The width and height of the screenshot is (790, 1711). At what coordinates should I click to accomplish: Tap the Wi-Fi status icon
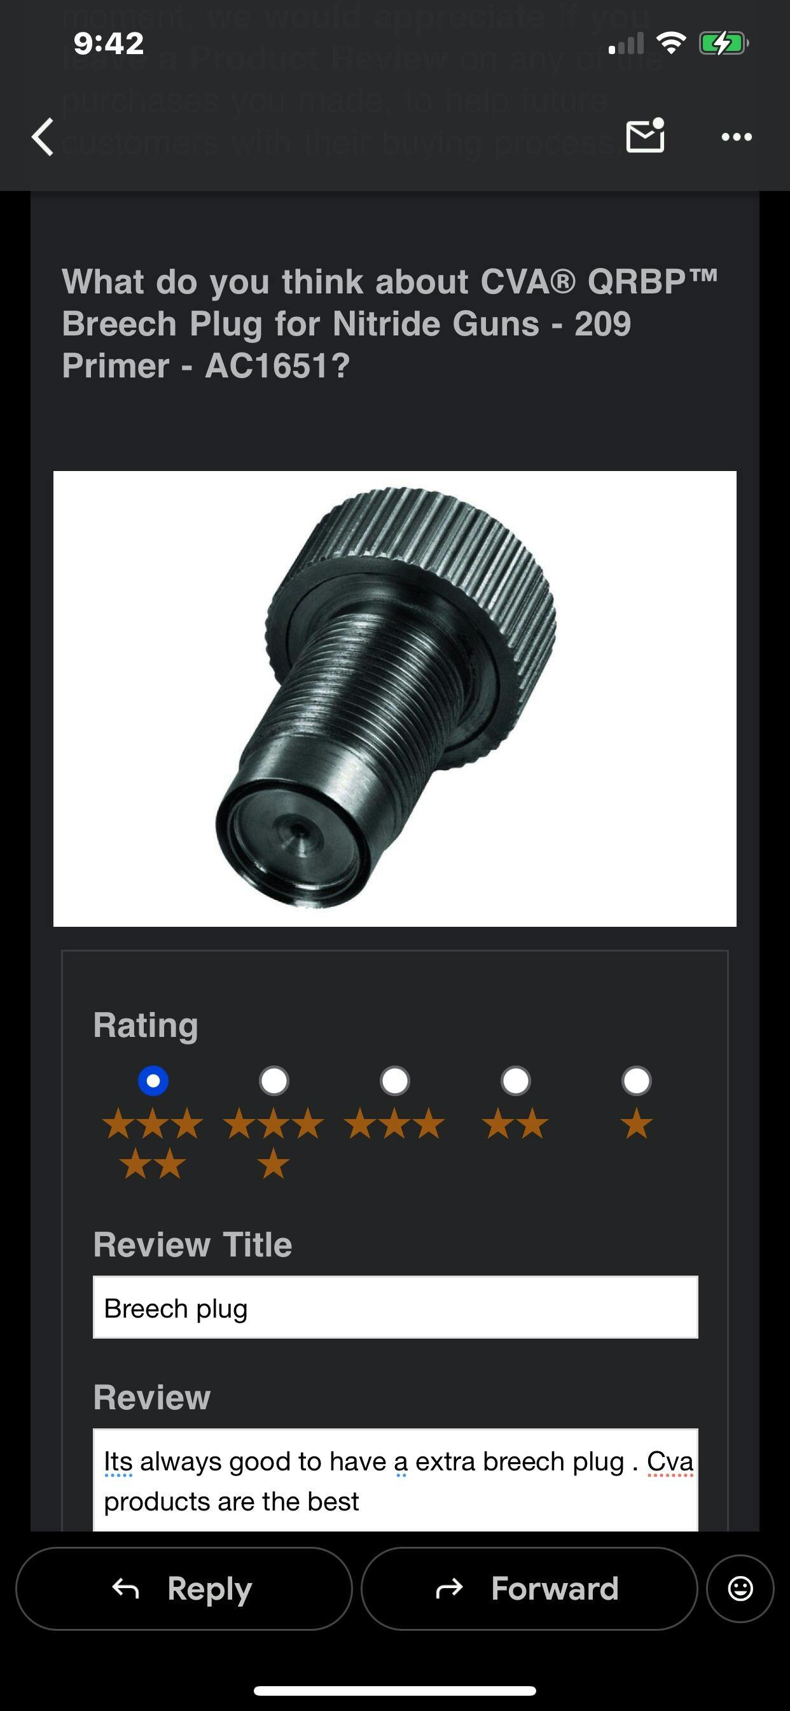(x=671, y=44)
